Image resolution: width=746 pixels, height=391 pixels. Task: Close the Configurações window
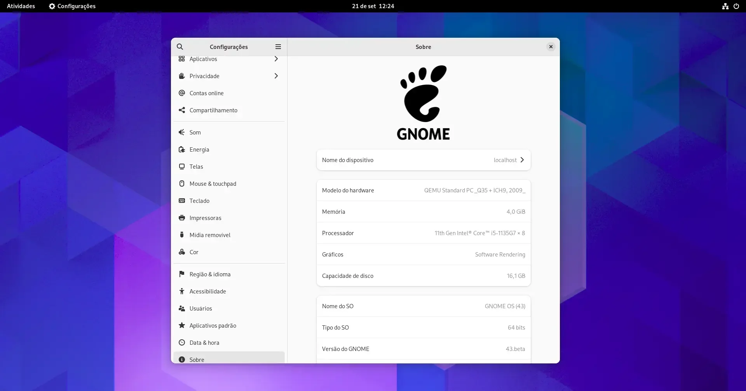(x=551, y=47)
